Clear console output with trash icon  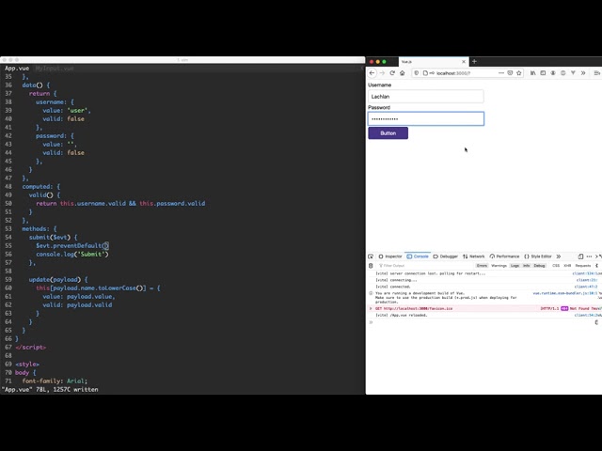point(371,265)
